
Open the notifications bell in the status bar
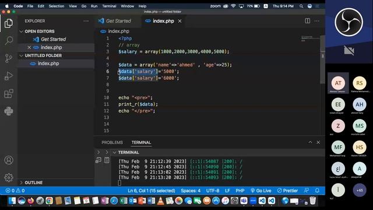pyautogui.click(x=317, y=191)
